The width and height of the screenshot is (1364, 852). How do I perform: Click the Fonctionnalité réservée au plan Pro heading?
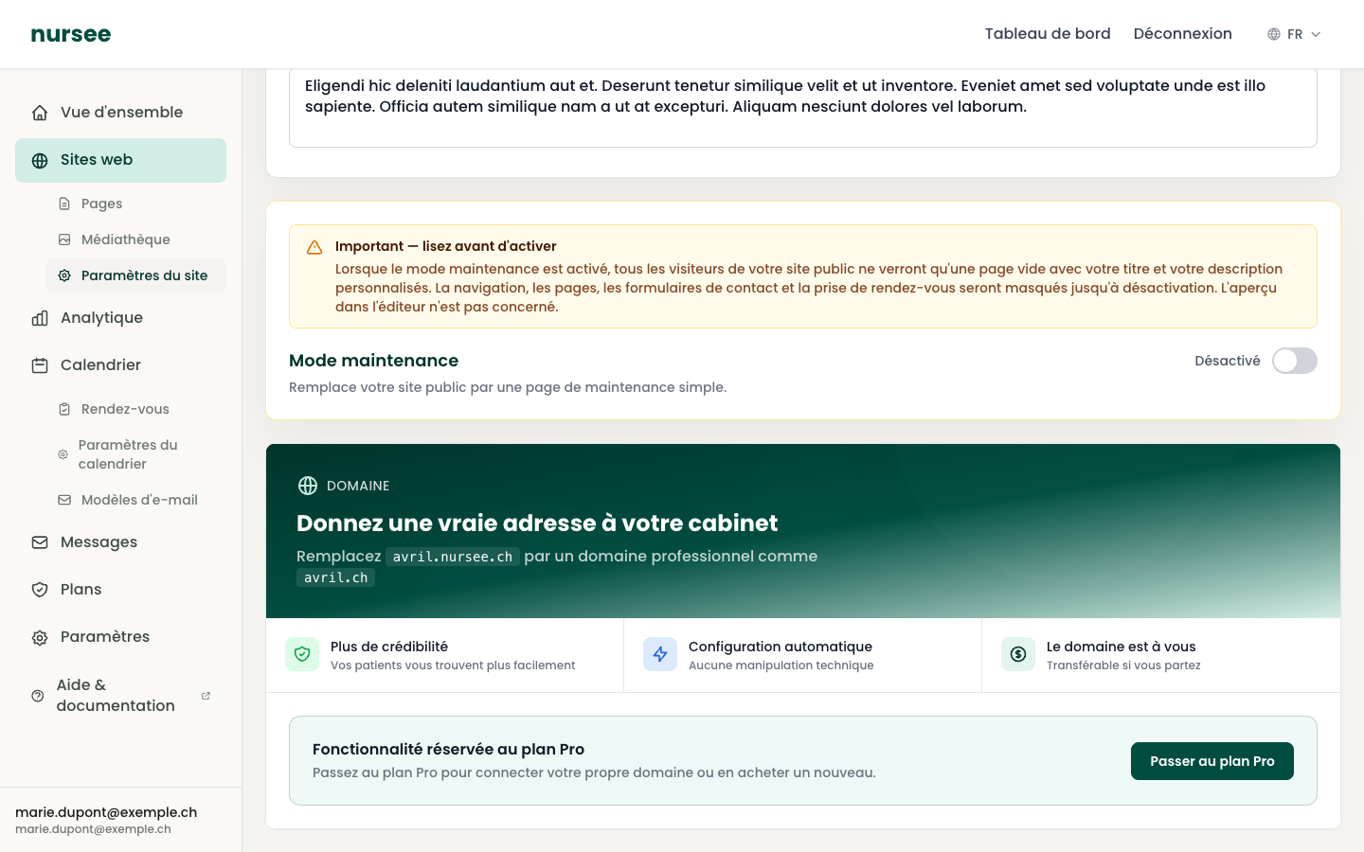[448, 749]
